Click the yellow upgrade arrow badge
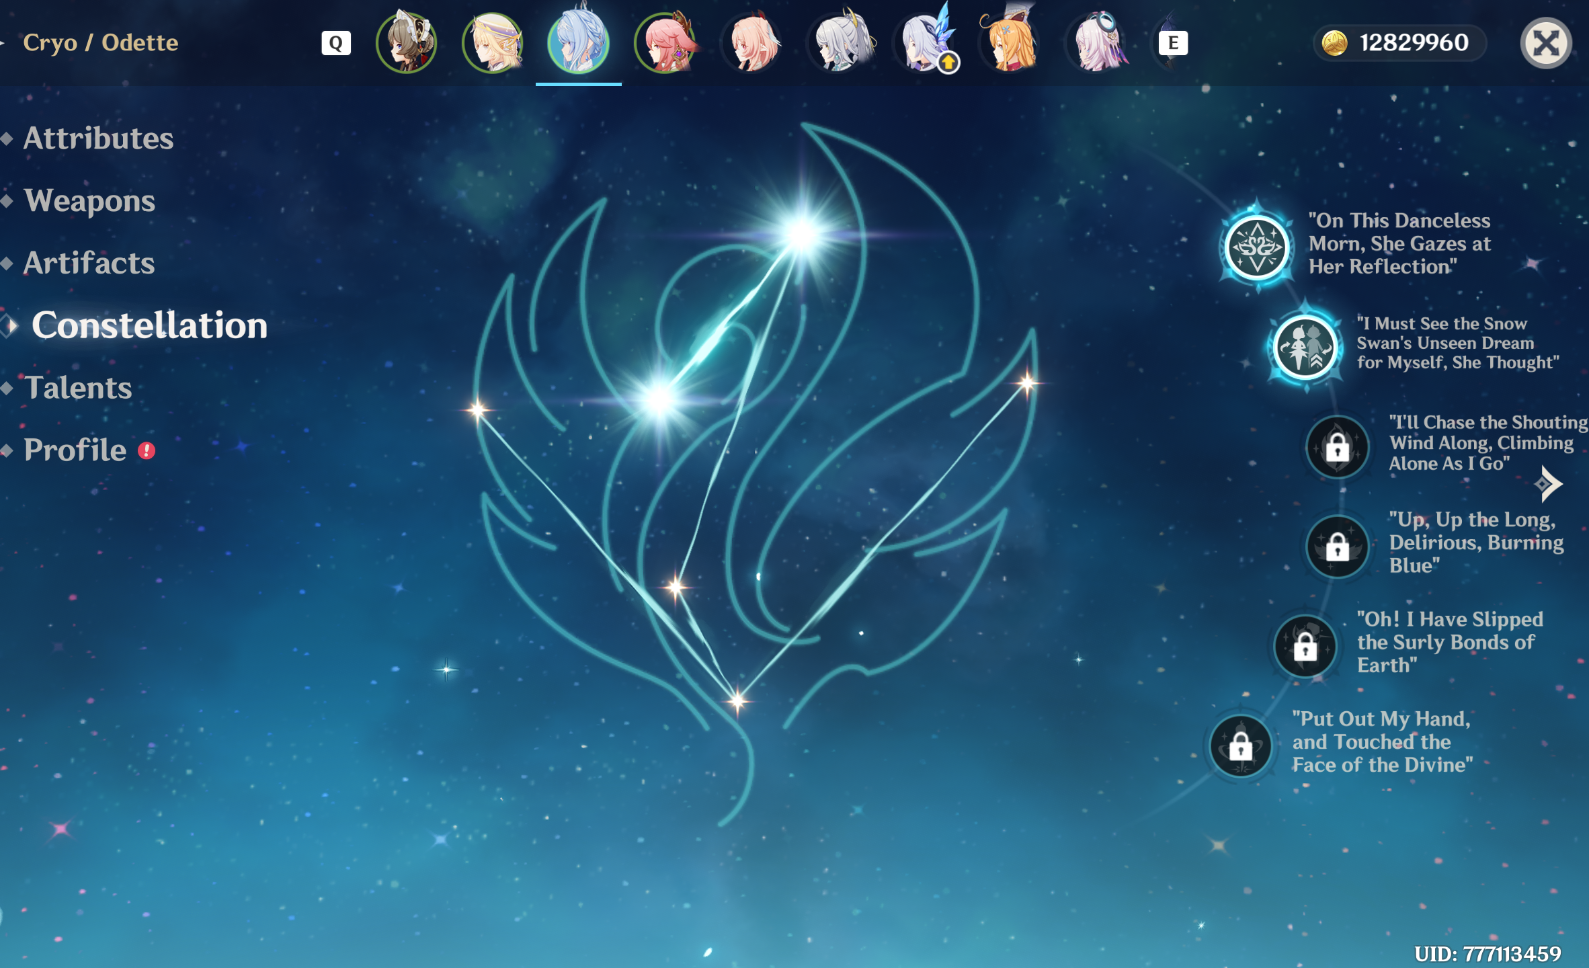The image size is (1589, 968). coord(948,63)
